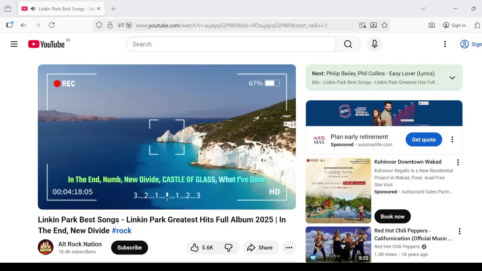Click the address bar URL
Image resolution: width=482 pixels, height=271 pixels.
pyautogui.click(x=231, y=26)
